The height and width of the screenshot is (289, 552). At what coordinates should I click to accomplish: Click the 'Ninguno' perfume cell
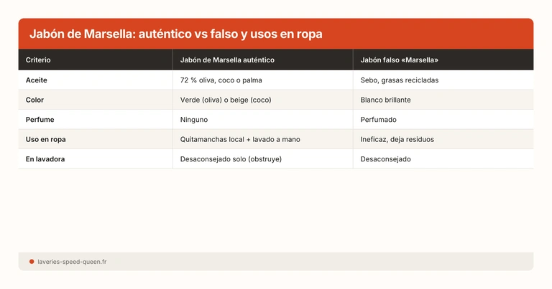point(196,120)
